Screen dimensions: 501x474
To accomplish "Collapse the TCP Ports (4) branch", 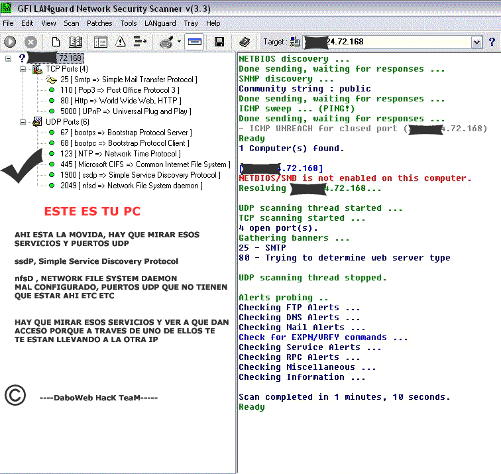I will click(23, 69).
